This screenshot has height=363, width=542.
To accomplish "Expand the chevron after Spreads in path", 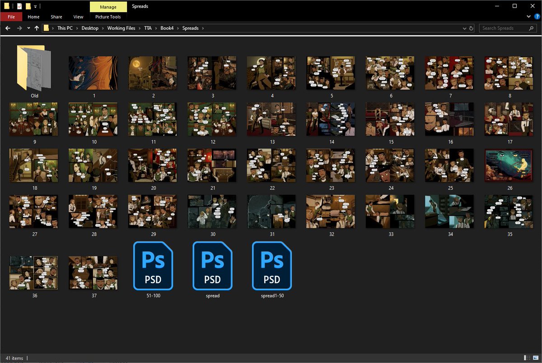I will click(x=203, y=28).
